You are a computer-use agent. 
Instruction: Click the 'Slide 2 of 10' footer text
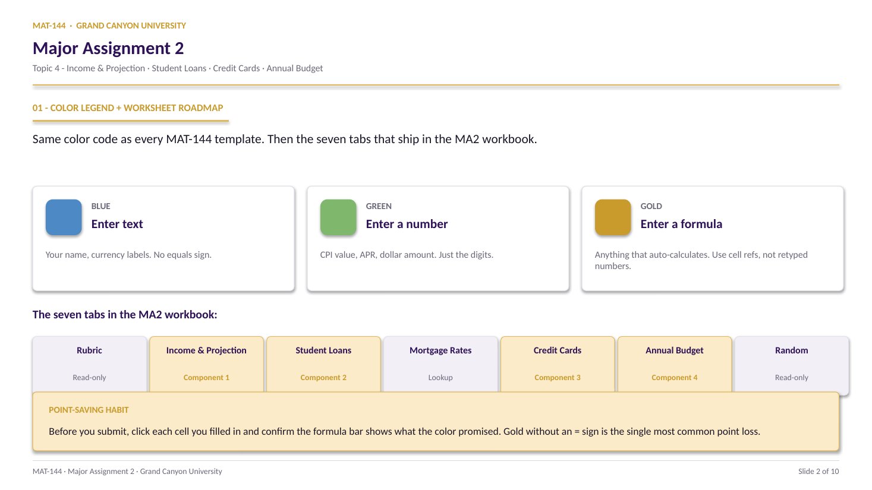tap(819, 471)
